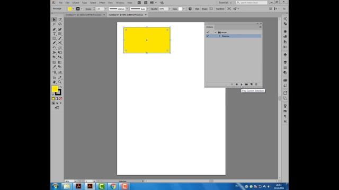Delete selection trash icon in Actions panel
The height and width of the screenshot is (190, 339).
point(256,84)
